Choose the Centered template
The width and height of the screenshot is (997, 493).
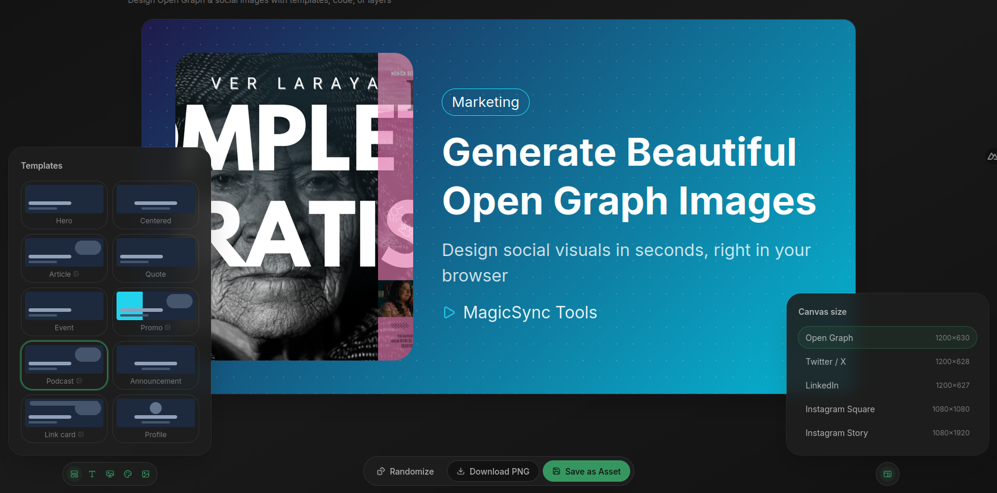156,205
